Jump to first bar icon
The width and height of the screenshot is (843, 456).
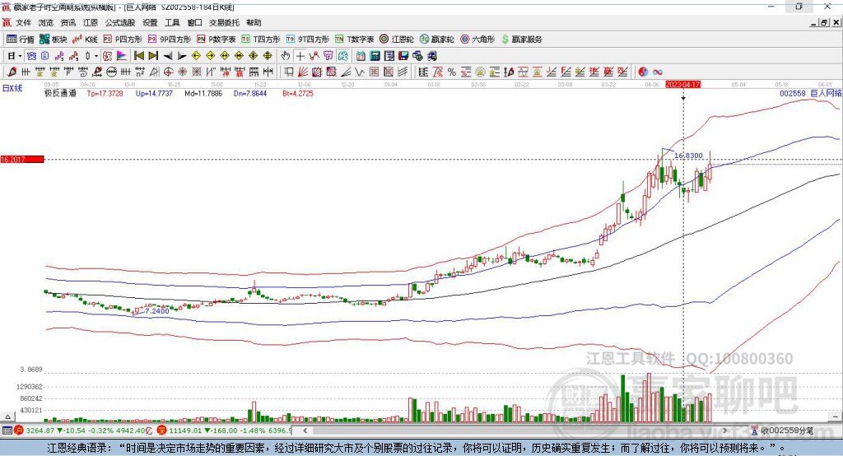(x=138, y=56)
